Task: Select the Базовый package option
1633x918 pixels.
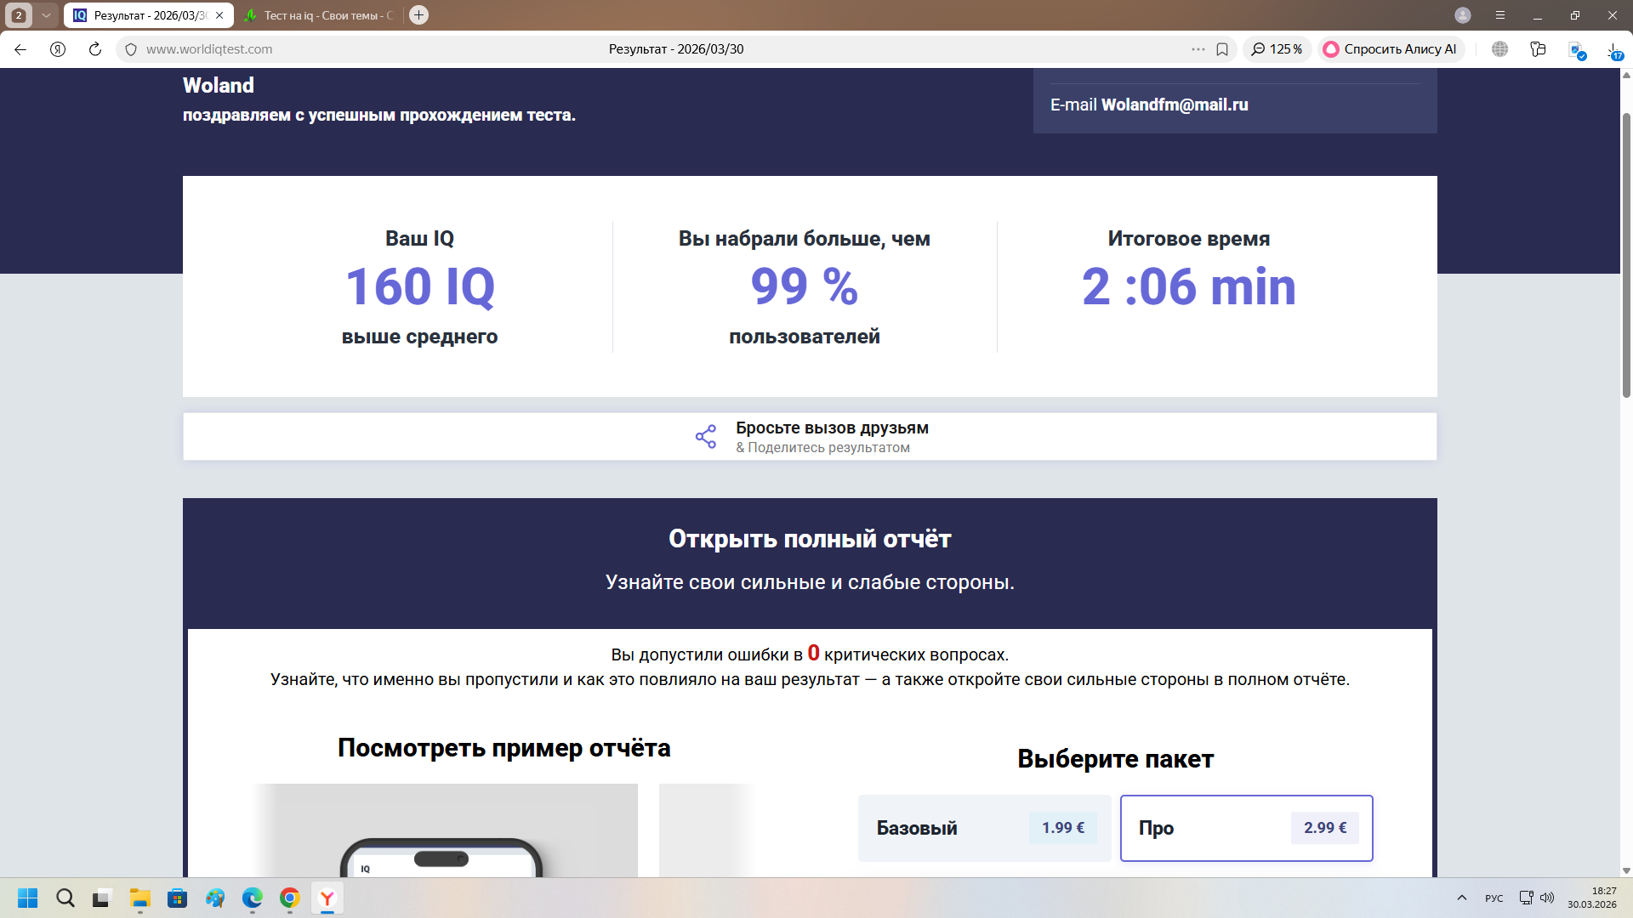Action: (x=984, y=828)
